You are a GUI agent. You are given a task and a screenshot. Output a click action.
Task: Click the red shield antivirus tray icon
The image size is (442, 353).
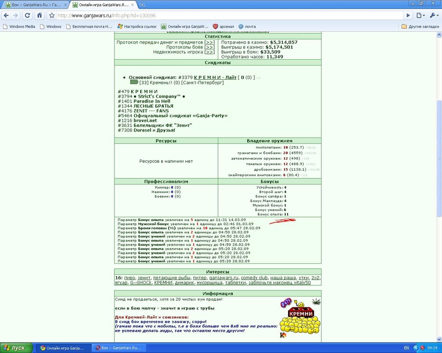(x=422, y=348)
